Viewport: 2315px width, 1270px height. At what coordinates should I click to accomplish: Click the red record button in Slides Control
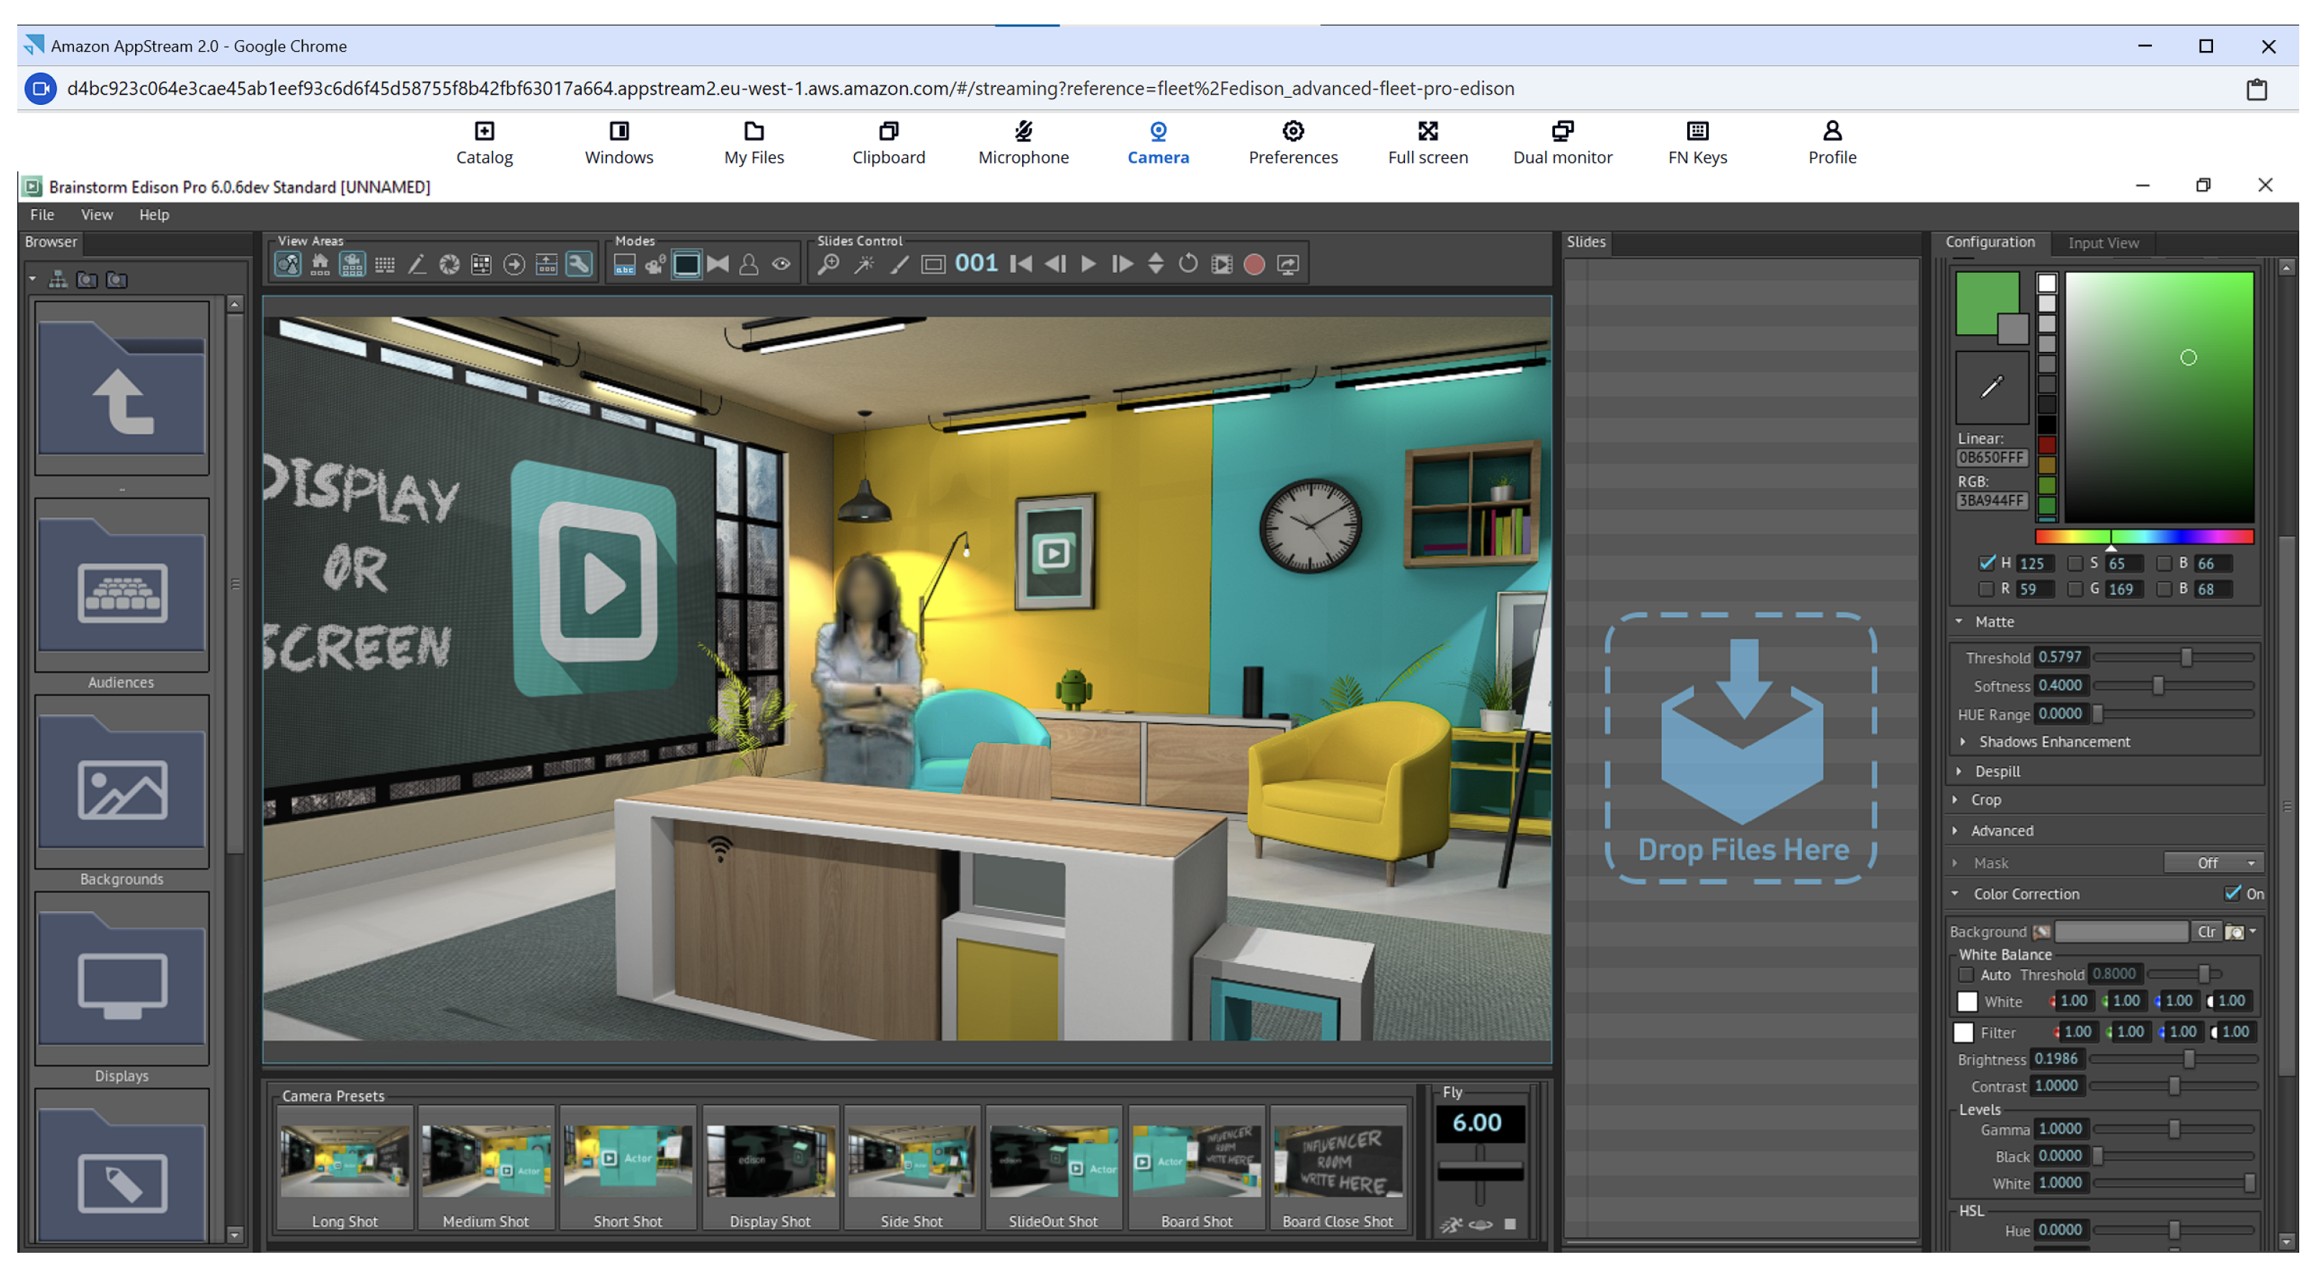tap(1253, 264)
